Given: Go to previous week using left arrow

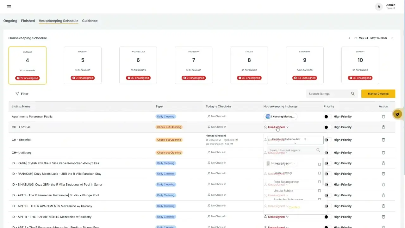Looking at the screenshot, I should point(349,38).
